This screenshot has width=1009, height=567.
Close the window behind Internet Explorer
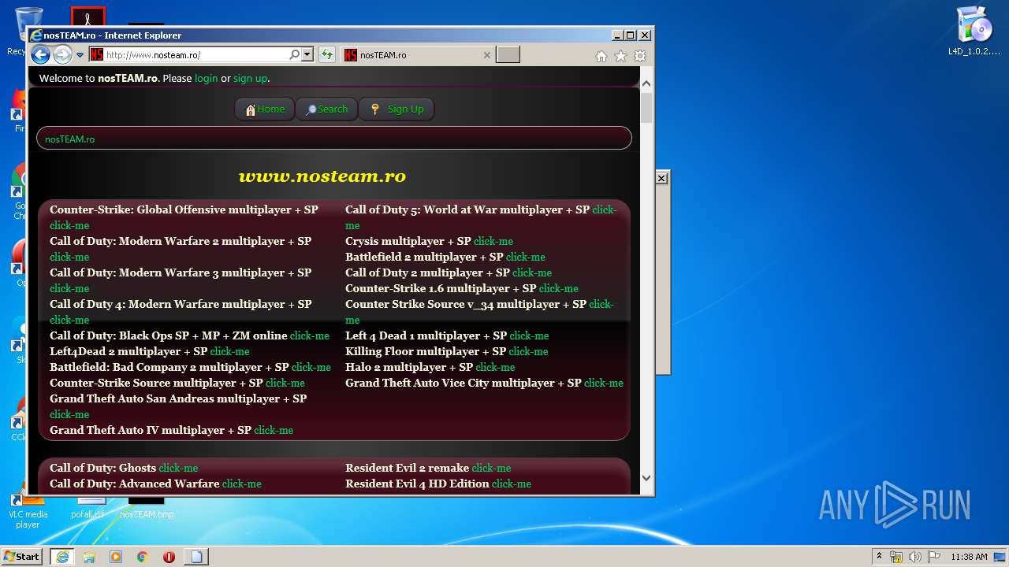(x=662, y=179)
